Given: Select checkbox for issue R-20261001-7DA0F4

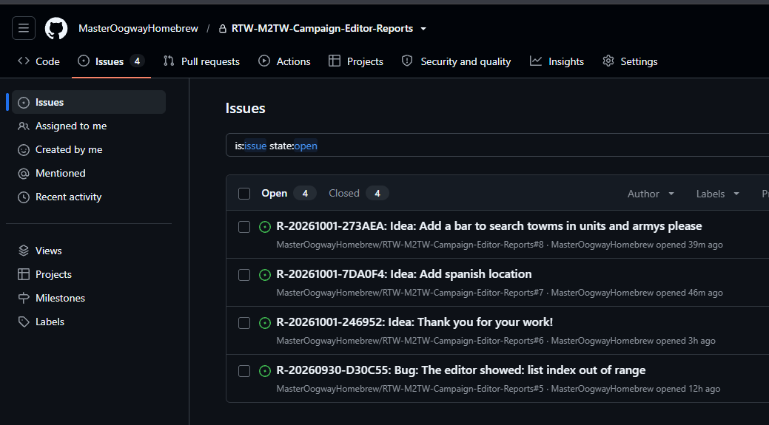Looking at the screenshot, I should pos(244,275).
